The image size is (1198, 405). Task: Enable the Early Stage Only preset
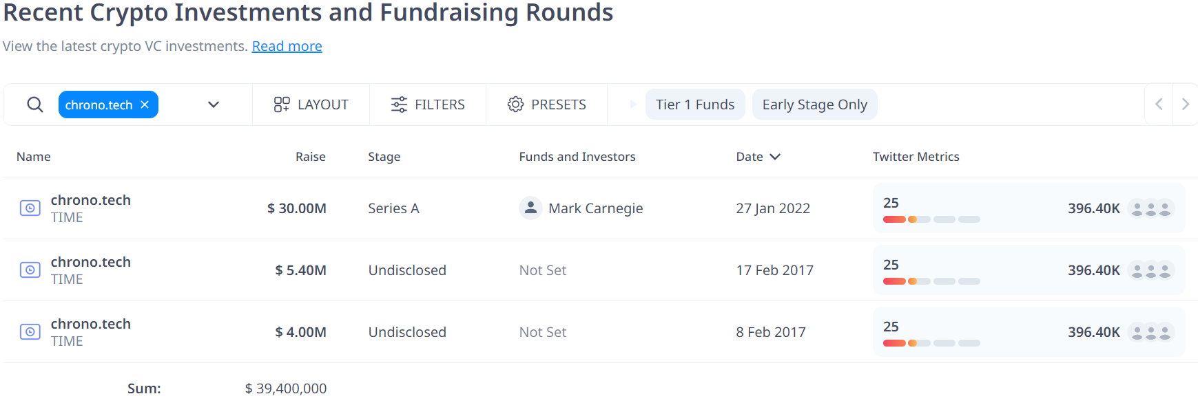click(814, 105)
